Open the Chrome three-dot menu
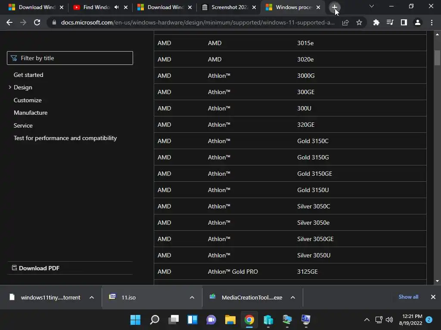This screenshot has height=330, width=441. pos(432,22)
